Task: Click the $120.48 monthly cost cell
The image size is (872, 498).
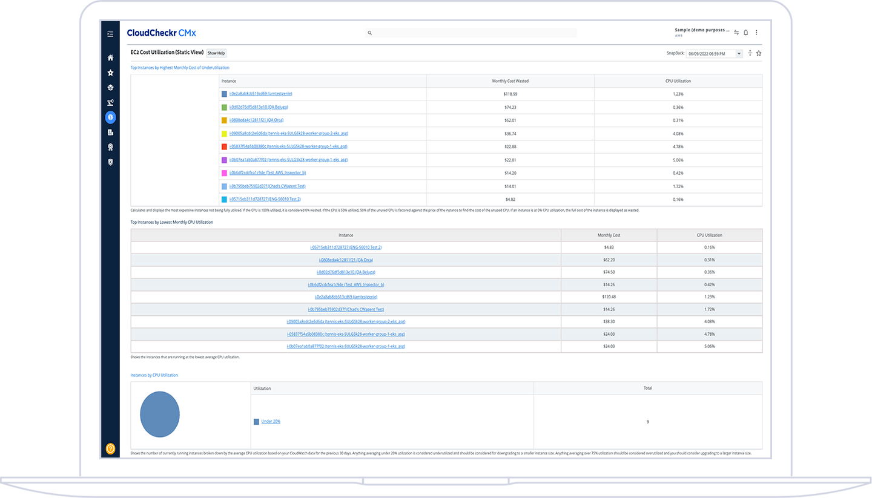Action: tap(609, 297)
